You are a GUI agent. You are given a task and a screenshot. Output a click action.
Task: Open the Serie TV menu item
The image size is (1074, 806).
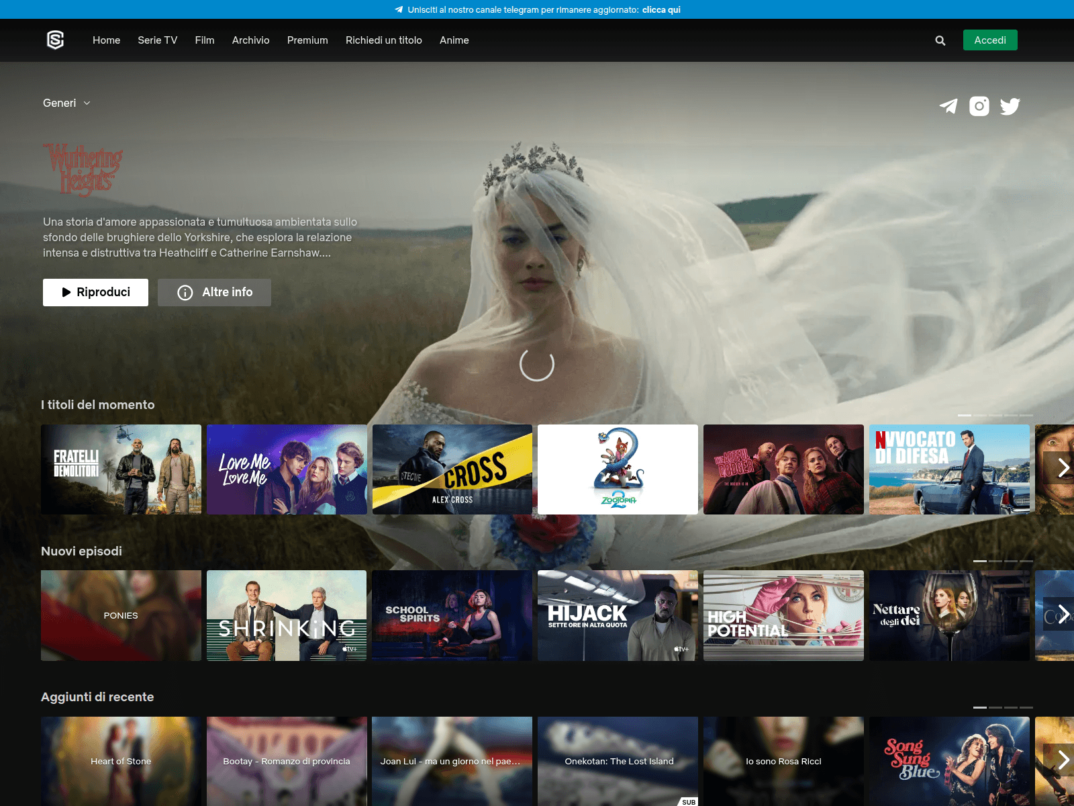pyautogui.click(x=157, y=40)
